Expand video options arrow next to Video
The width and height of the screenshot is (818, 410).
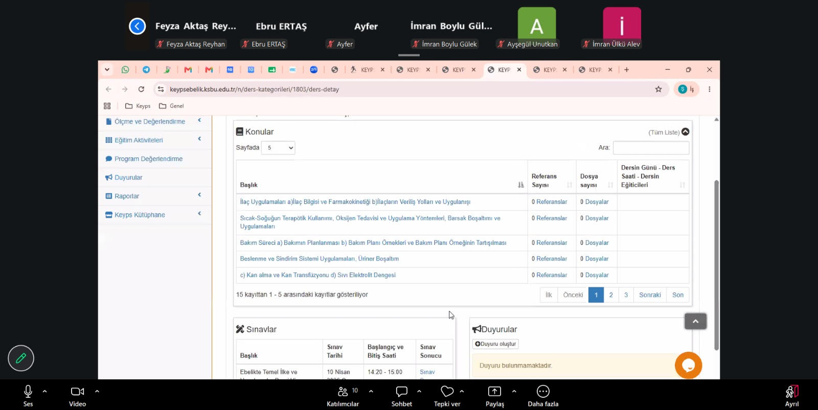97,392
